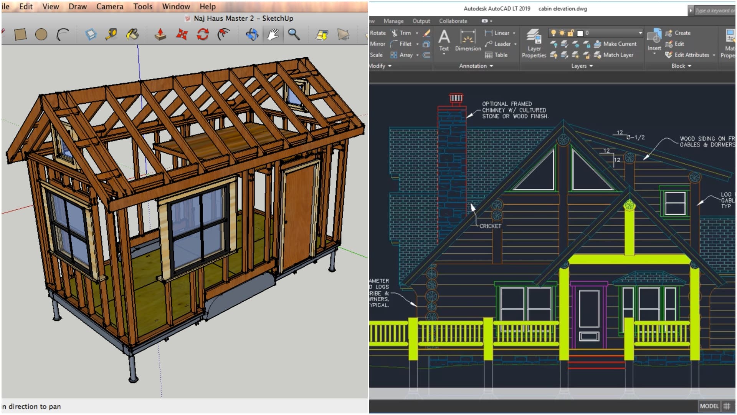Open the layer selection dropdown
This screenshot has height=415, width=737.
(640, 33)
